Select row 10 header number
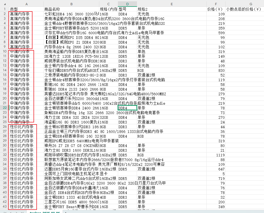This screenshot has width=264, height=213. click(x=5, y=51)
